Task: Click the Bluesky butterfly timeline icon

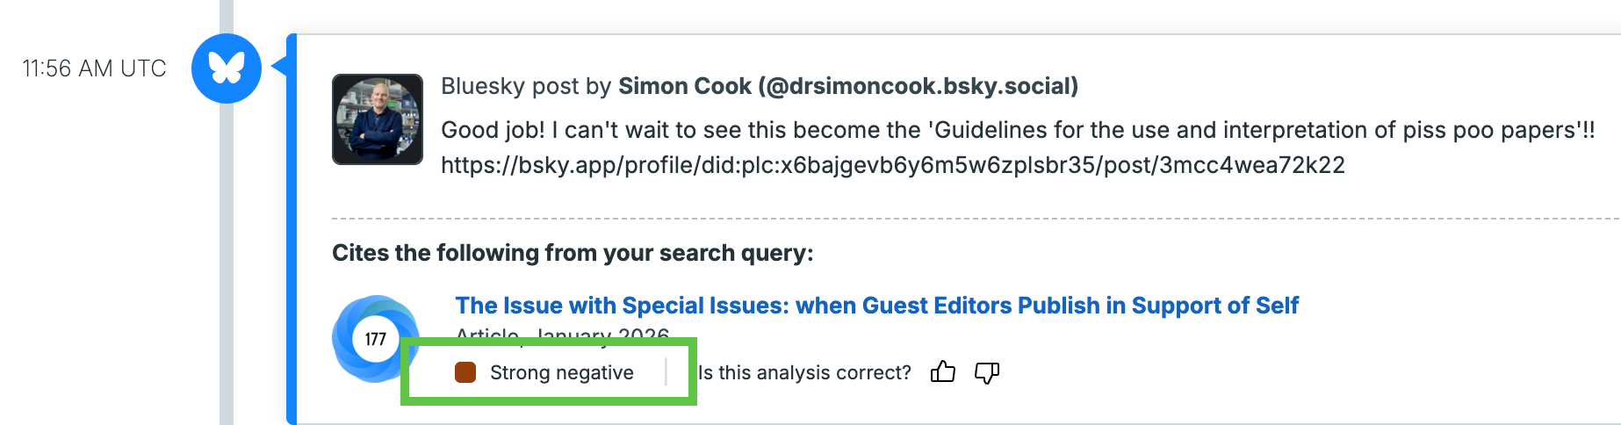Action: click(227, 68)
